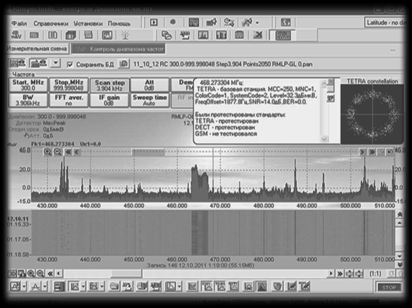The height and width of the screenshot is (308, 412).
Task: Open the IF gain 0dB setting
Action: (110, 100)
